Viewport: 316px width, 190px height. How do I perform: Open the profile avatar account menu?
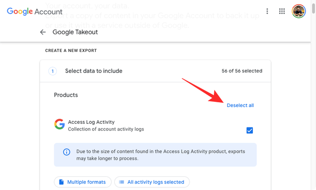(299, 11)
